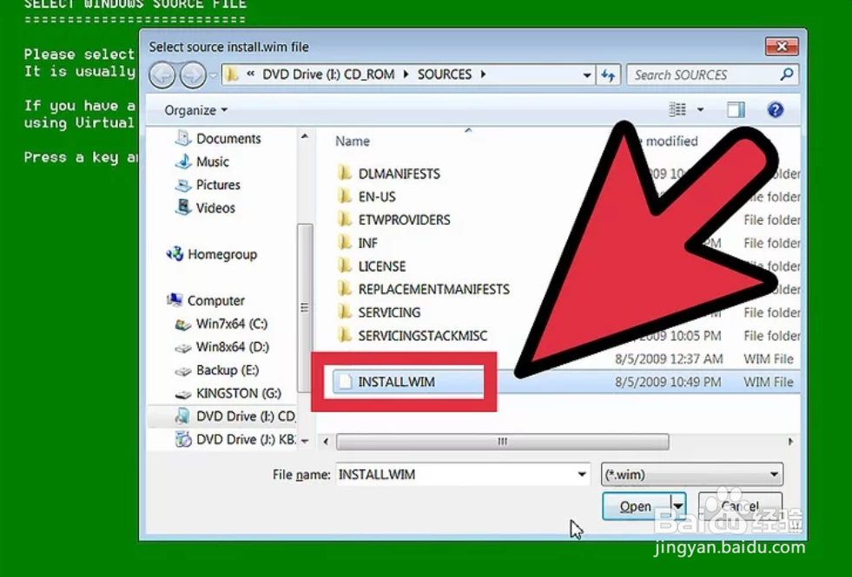The image size is (852, 577).
Task: Click the horizontal scrollbar left arrow
Action: tap(326, 442)
